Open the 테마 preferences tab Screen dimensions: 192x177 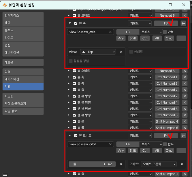[x=23, y=23]
